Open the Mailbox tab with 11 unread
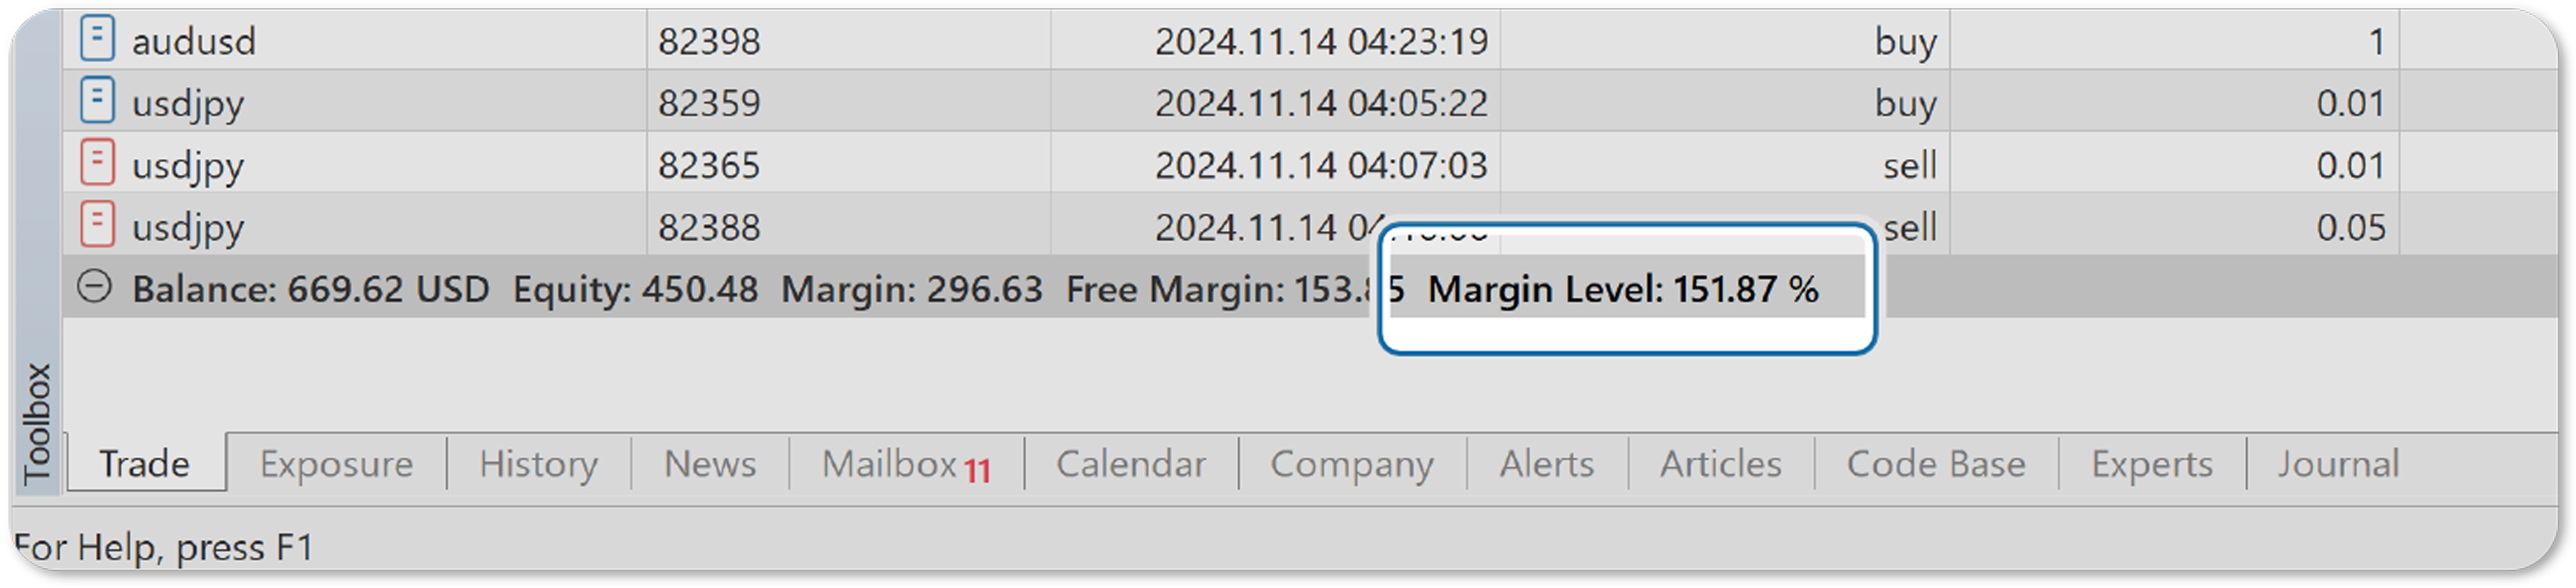 [x=906, y=464]
